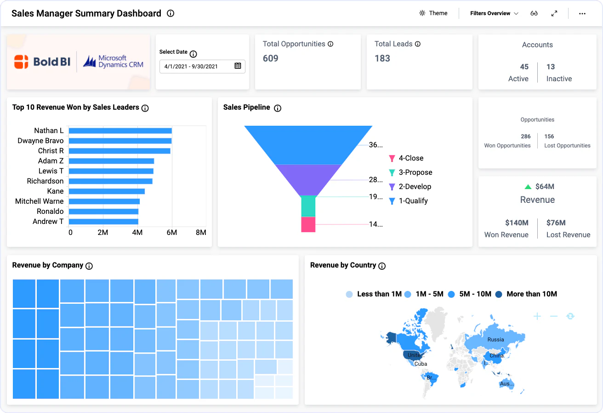Click Russia on the world map

pyautogui.click(x=495, y=340)
